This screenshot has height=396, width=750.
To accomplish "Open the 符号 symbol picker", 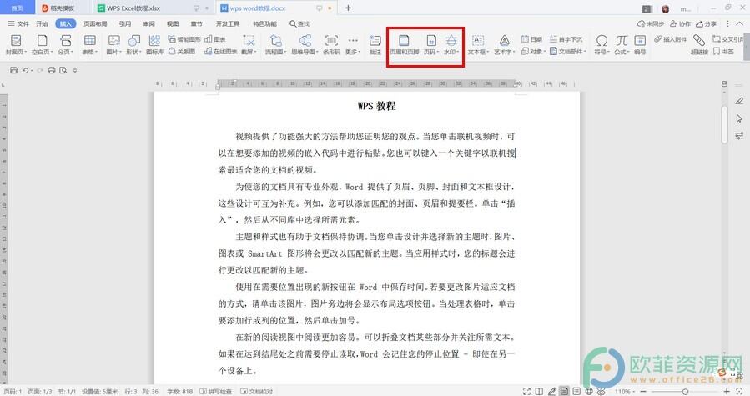I will (x=602, y=44).
